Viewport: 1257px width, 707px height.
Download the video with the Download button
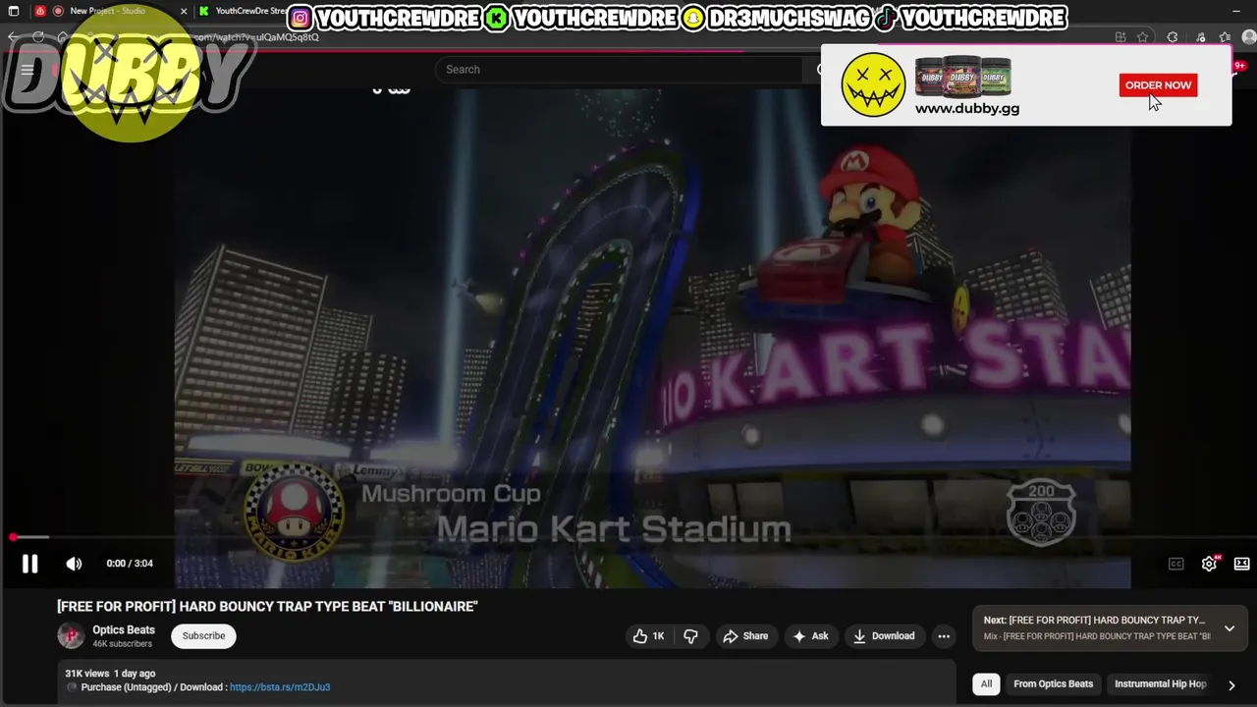(884, 636)
